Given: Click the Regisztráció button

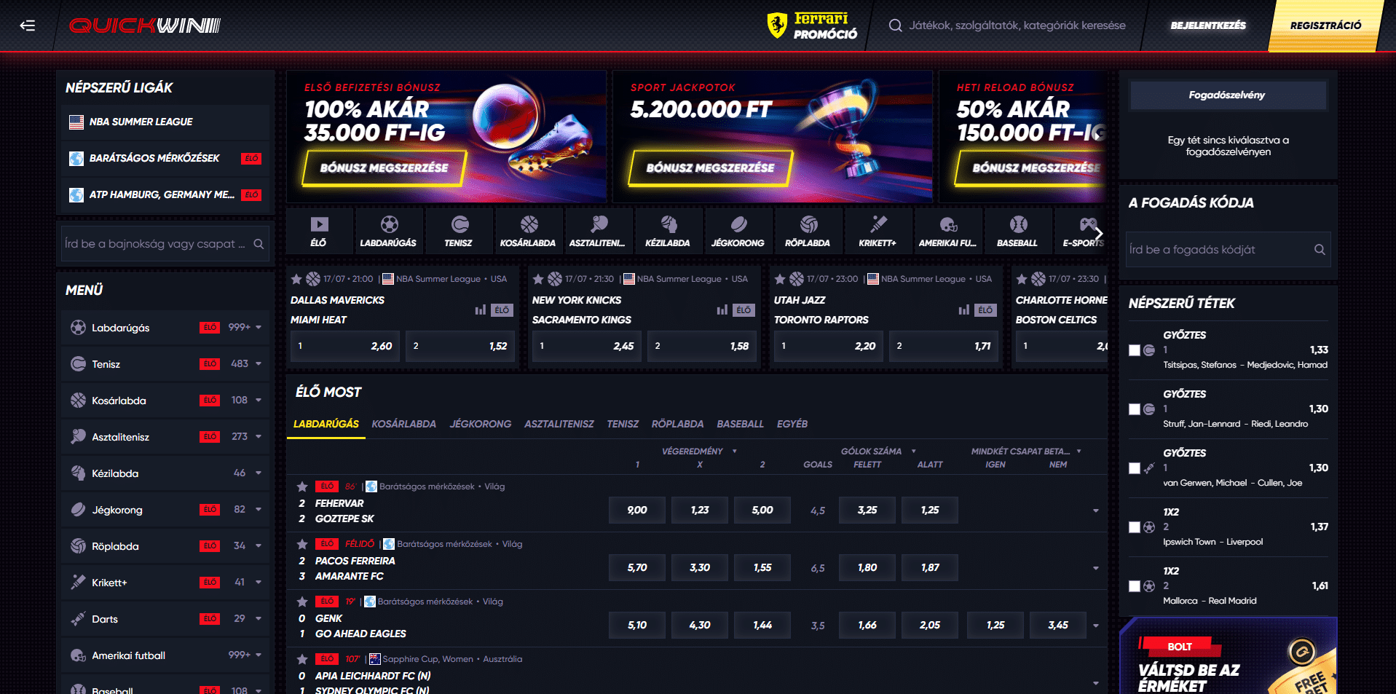Looking at the screenshot, I should pyautogui.click(x=1325, y=25).
